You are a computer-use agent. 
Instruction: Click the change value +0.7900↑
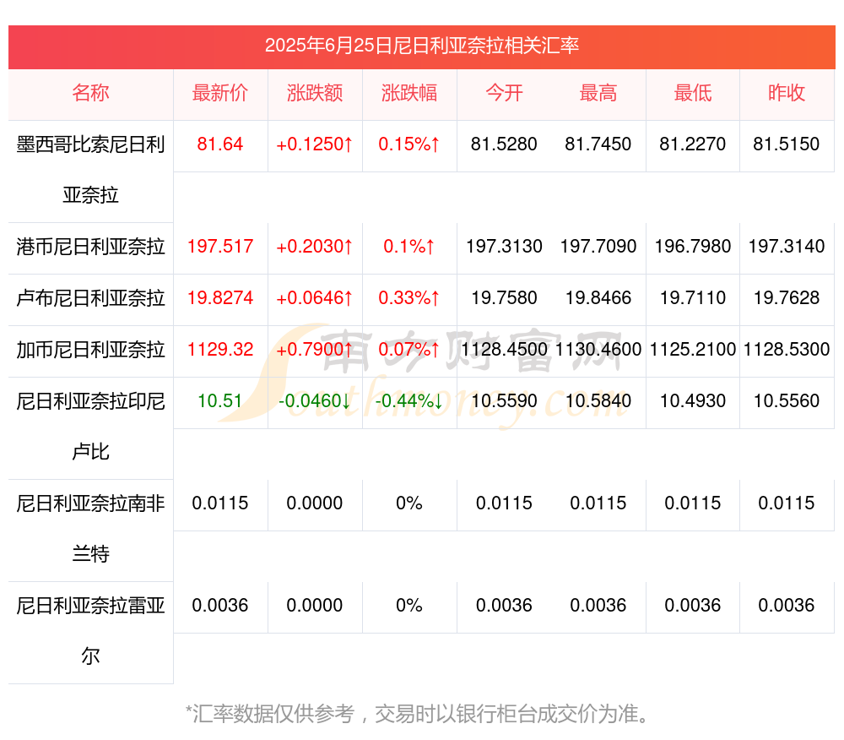315,350
